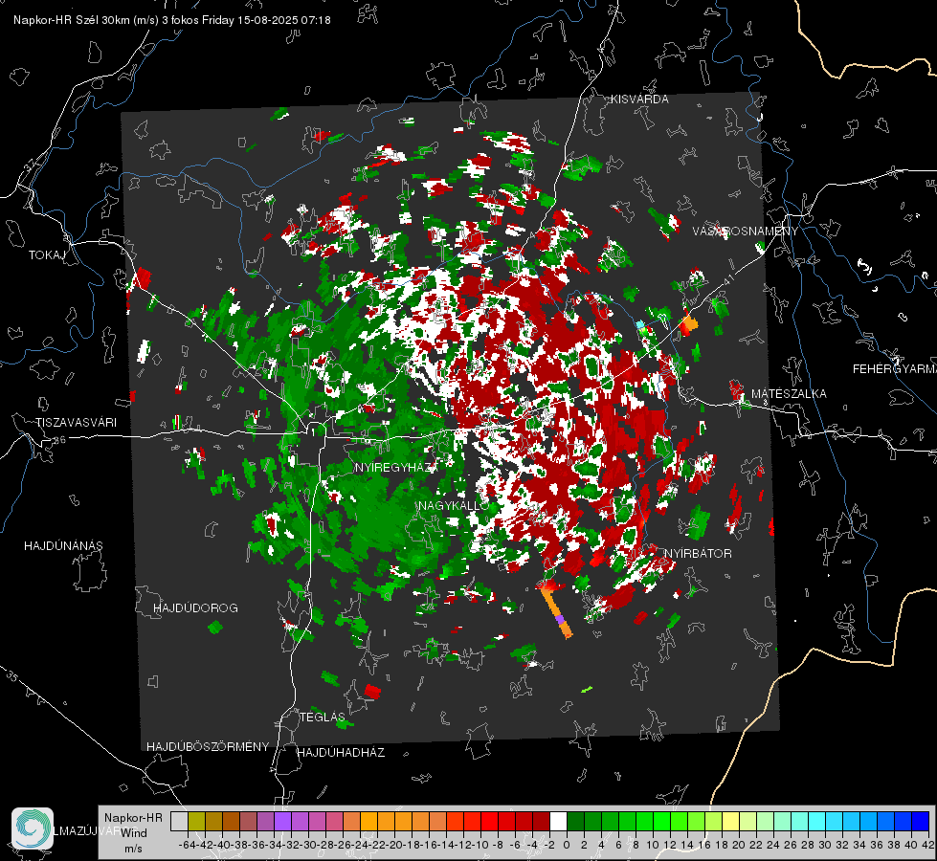Select the TOKAJ label on the map

point(47,255)
